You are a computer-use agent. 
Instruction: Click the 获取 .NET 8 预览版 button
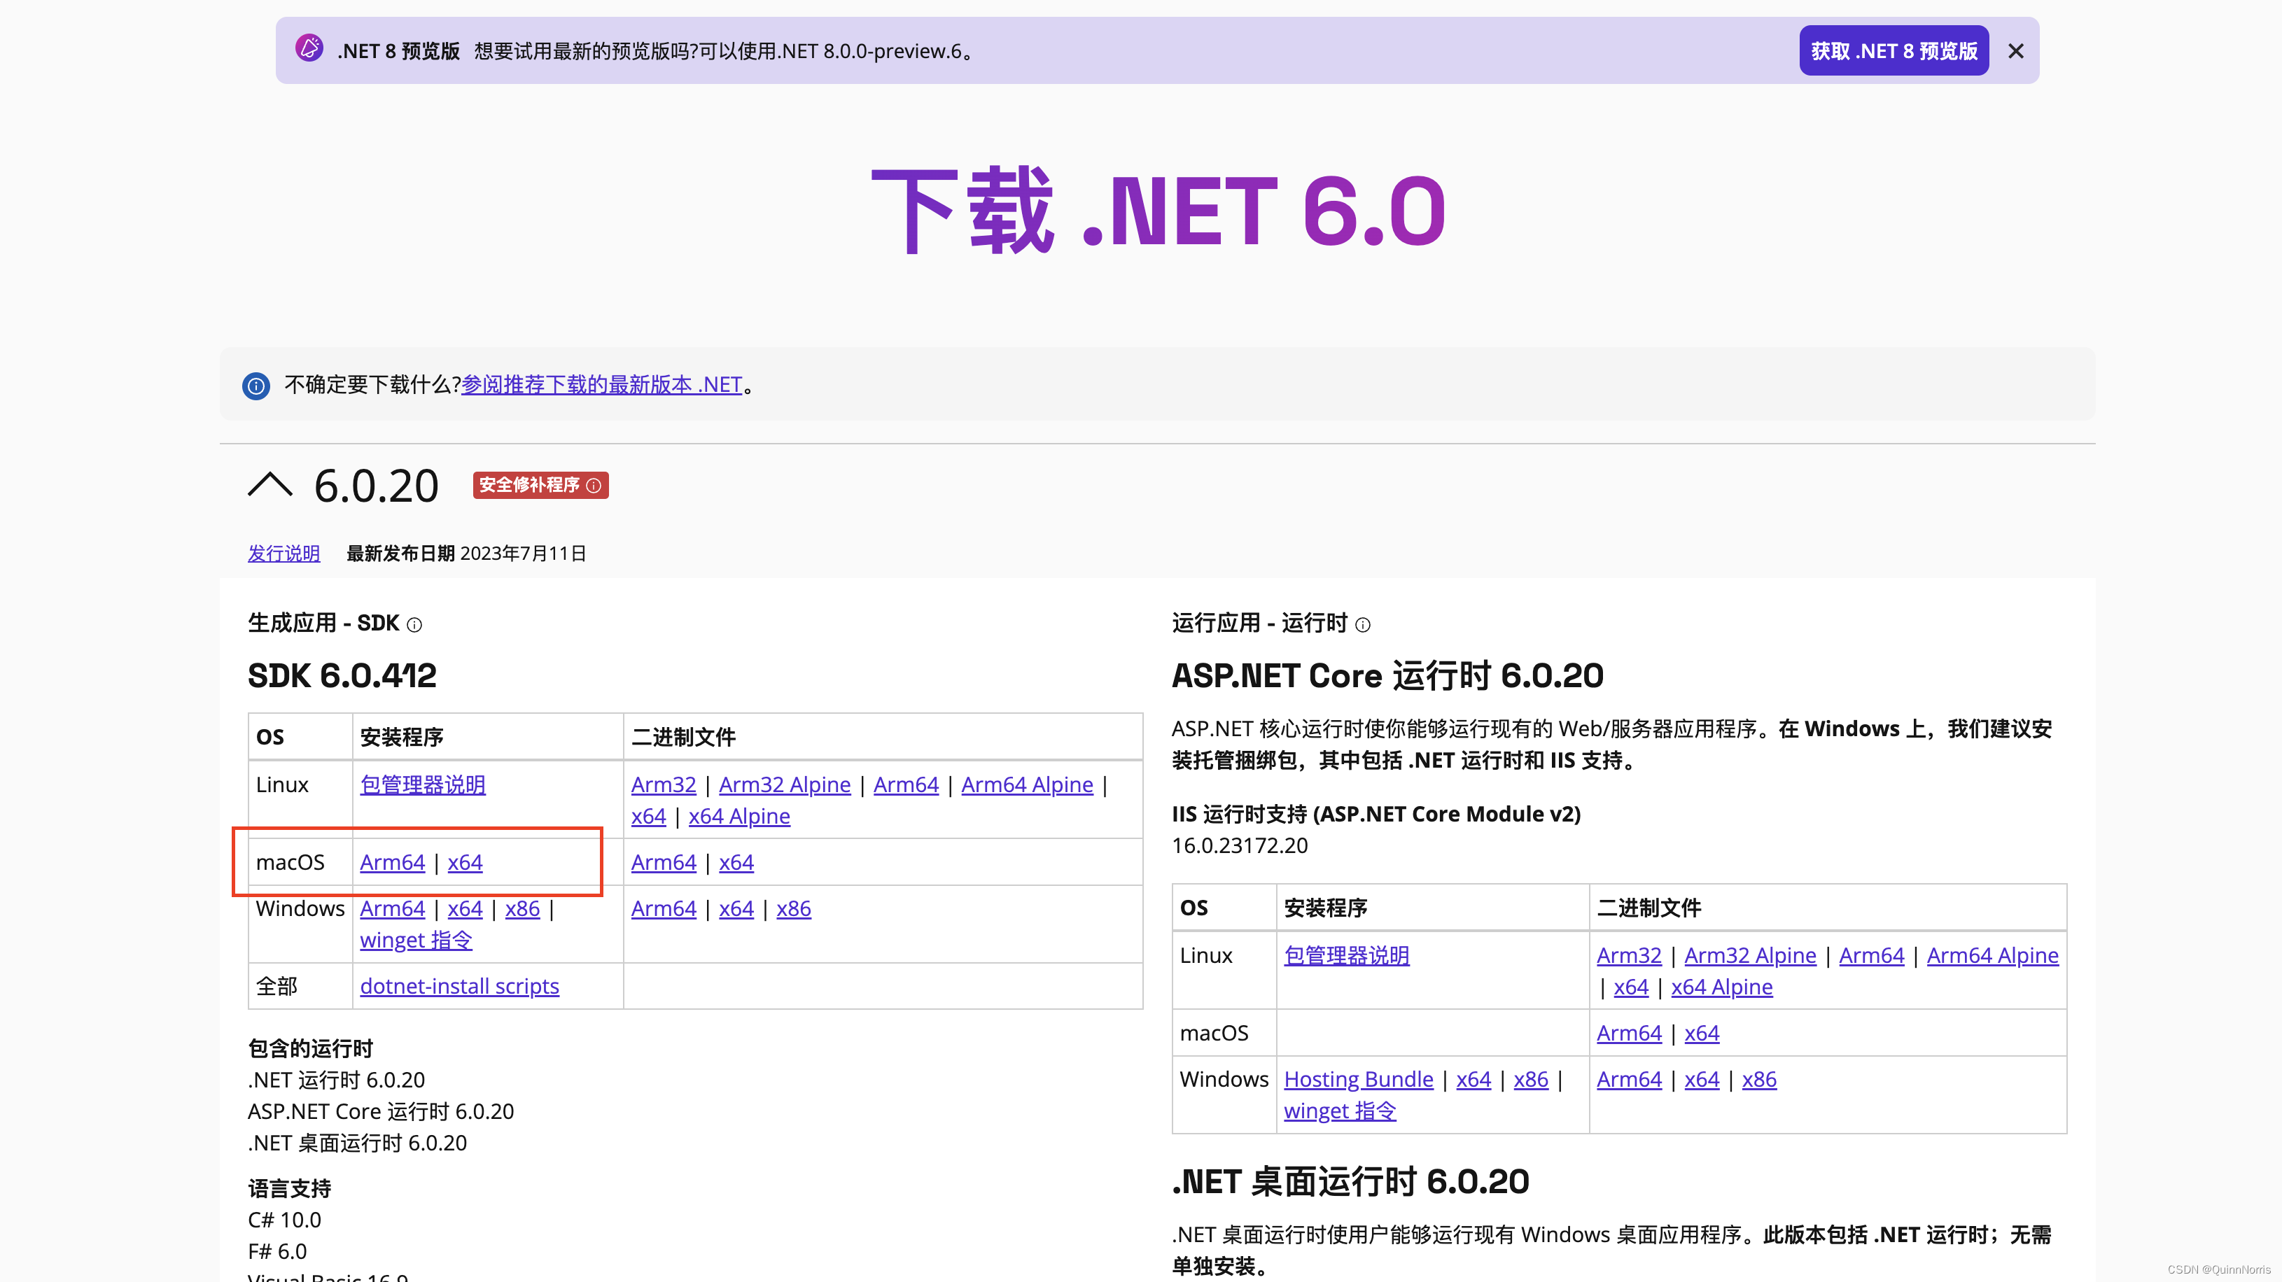coord(1893,51)
